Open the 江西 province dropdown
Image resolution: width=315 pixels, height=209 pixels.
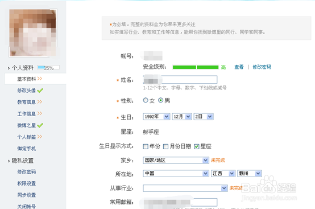click(223, 174)
